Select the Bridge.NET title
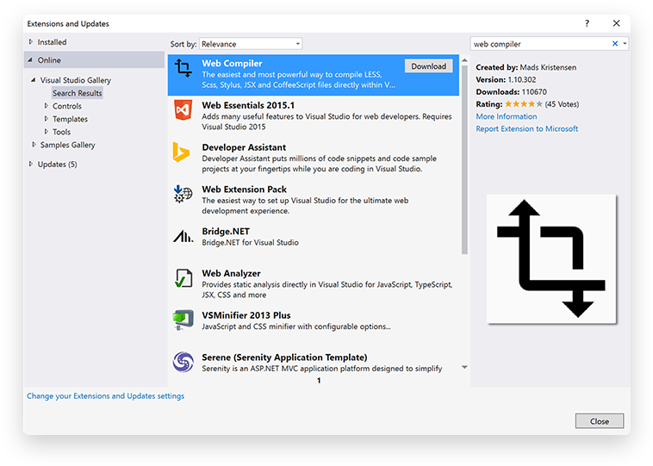Viewport: 653px width, 466px height. coord(226,232)
